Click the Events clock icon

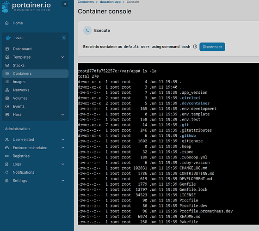pos(7,106)
